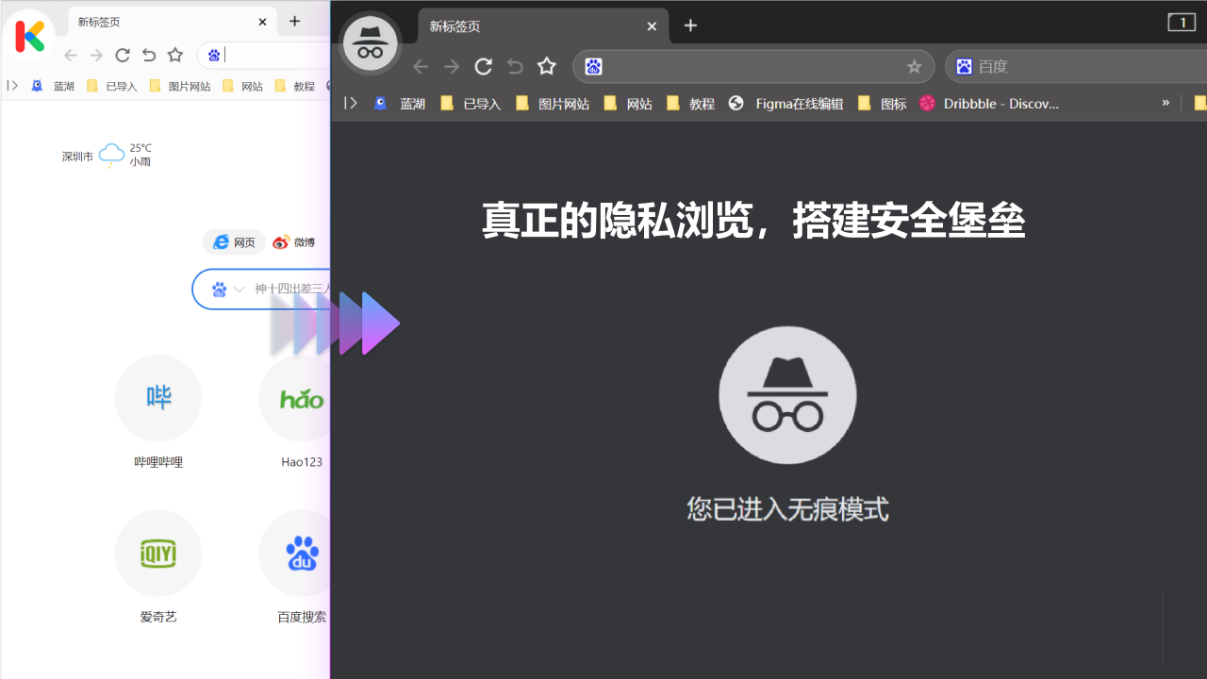Launch the 爱奇艺 shortcut icon
Screen dimensions: 1207x679
point(157,554)
